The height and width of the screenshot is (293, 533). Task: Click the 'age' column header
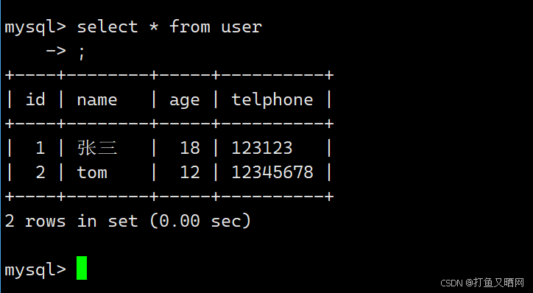pos(185,102)
